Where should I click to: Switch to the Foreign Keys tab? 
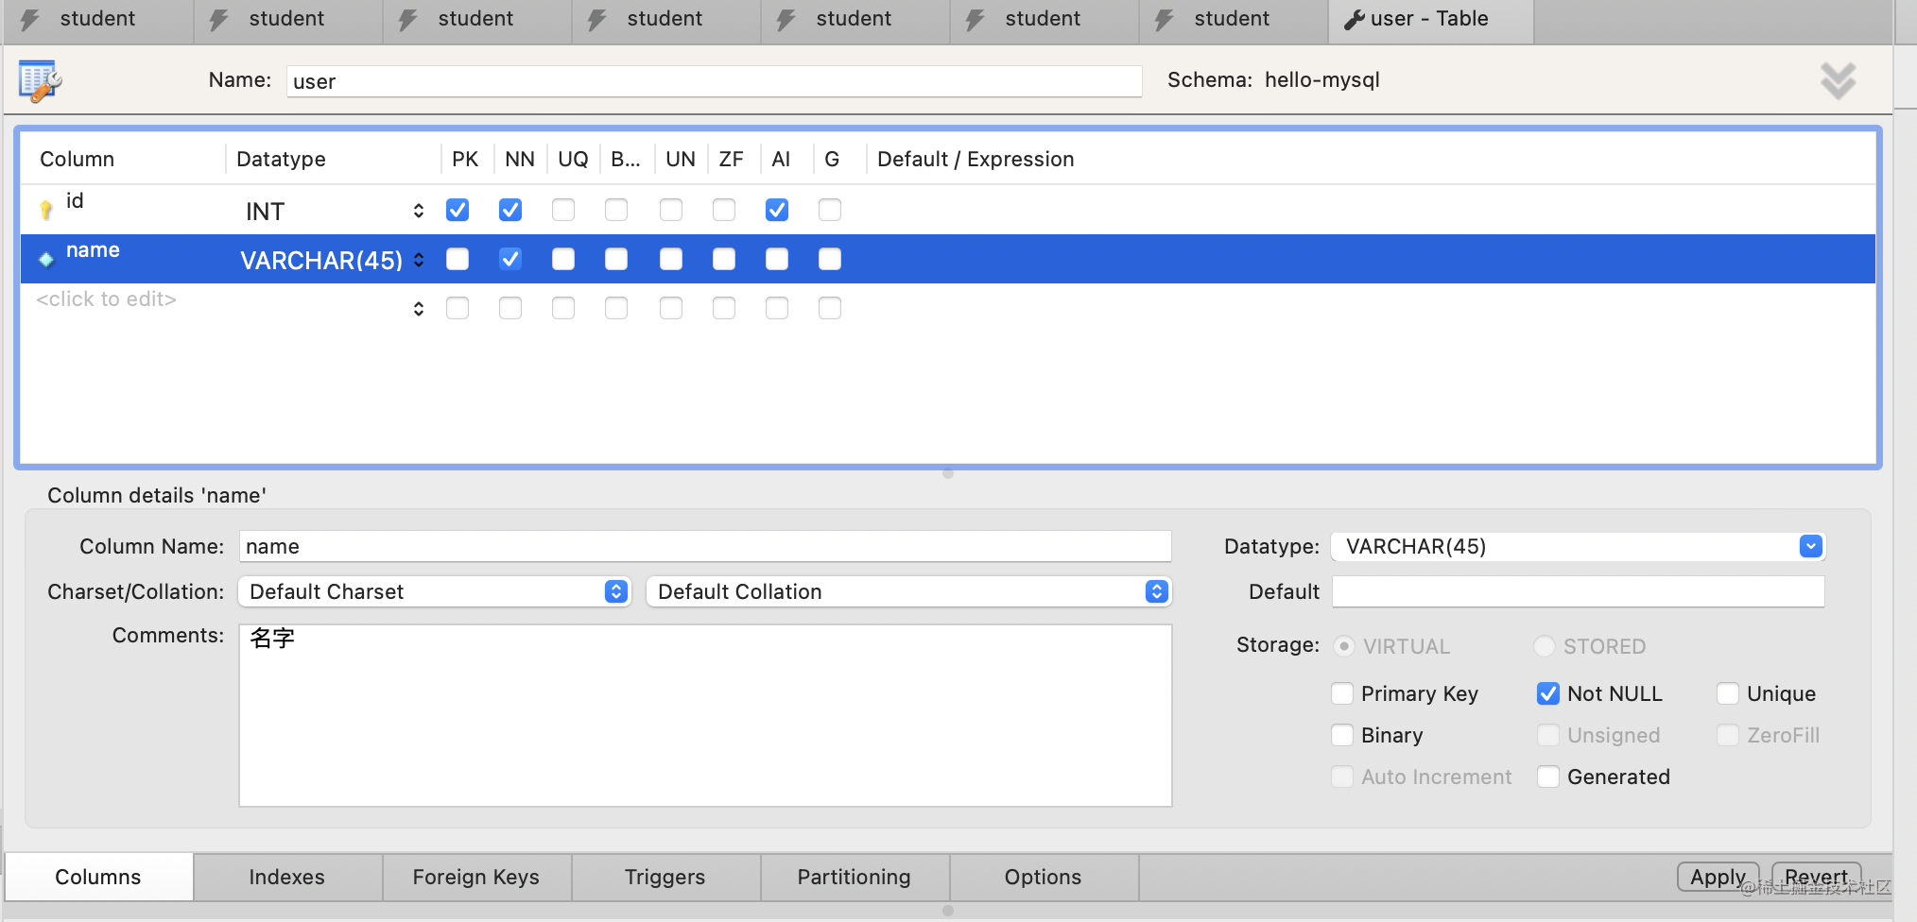click(476, 877)
